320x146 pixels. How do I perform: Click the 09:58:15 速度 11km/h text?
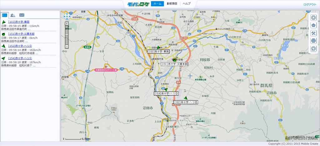[20, 26]
